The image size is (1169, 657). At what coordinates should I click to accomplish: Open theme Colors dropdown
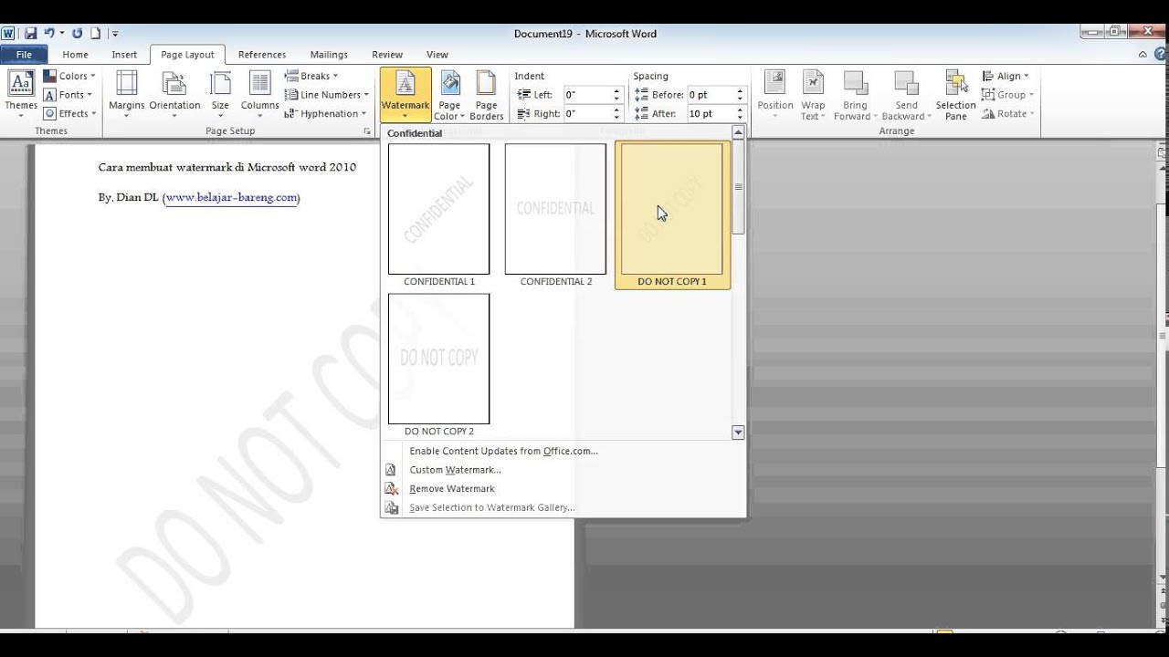coord(69,76)
